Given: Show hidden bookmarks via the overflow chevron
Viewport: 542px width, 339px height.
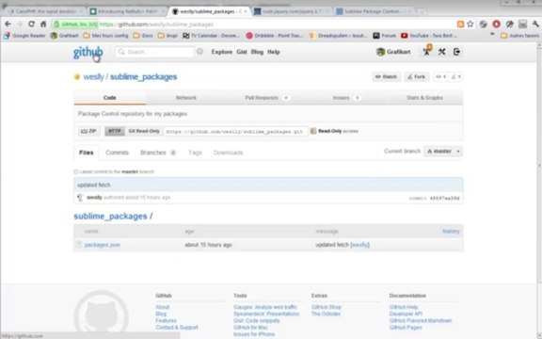Looking at the screenshot, I should 492,35.
